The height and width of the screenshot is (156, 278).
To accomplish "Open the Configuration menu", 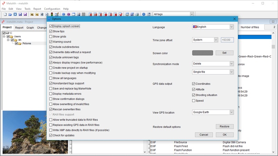I will coord(52,9).
